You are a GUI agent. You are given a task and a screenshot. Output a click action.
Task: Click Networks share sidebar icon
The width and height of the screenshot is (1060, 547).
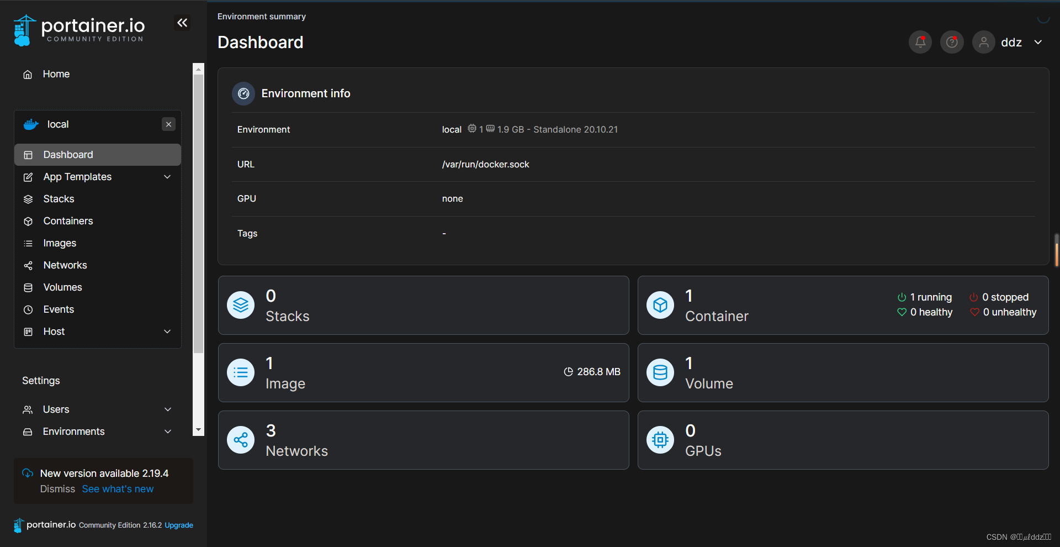28,265
